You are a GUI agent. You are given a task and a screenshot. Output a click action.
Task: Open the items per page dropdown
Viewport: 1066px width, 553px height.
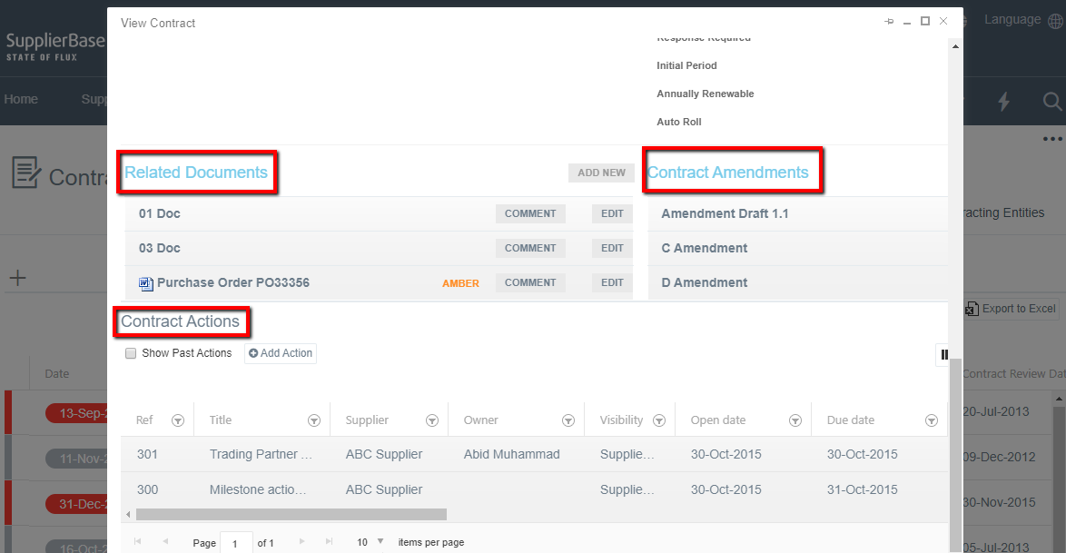click(x=380, y=541)
